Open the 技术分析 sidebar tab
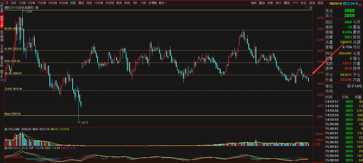The image size is (363, 163). [x=2, y=21]
